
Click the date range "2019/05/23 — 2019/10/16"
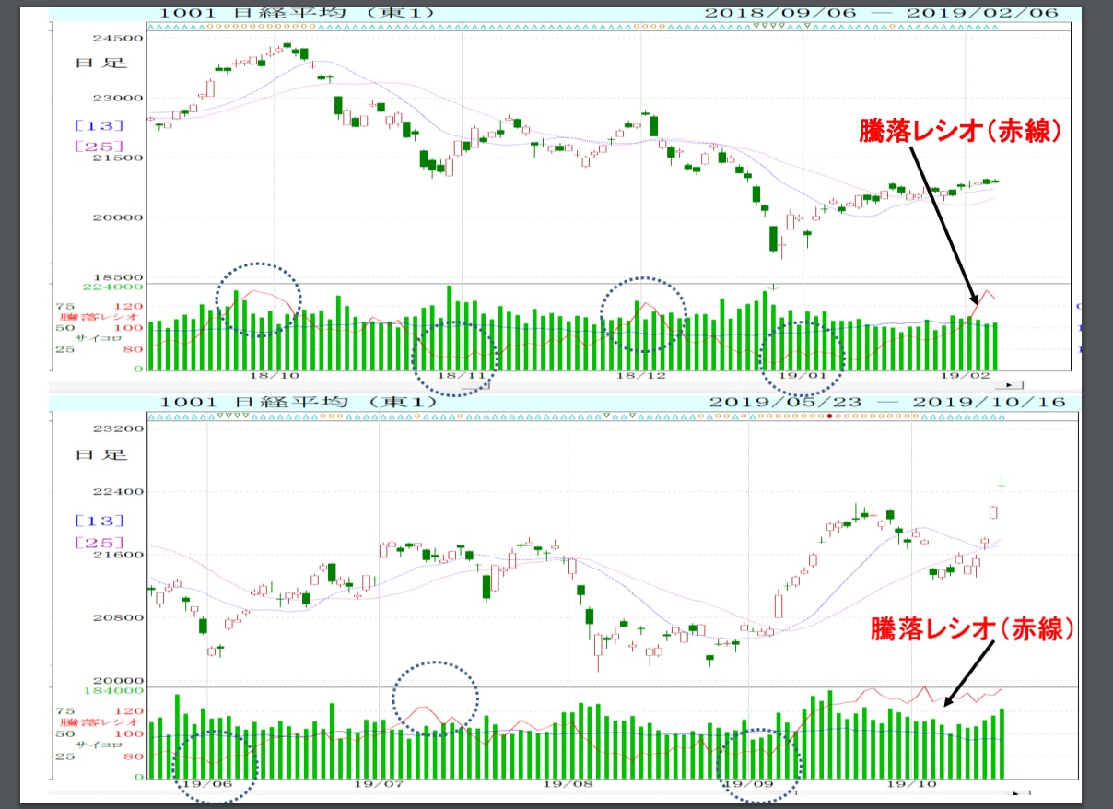(888, 402)
